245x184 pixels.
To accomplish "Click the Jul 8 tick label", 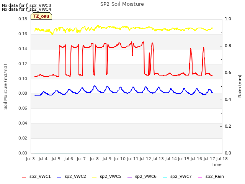I will (x=94, y=159).
